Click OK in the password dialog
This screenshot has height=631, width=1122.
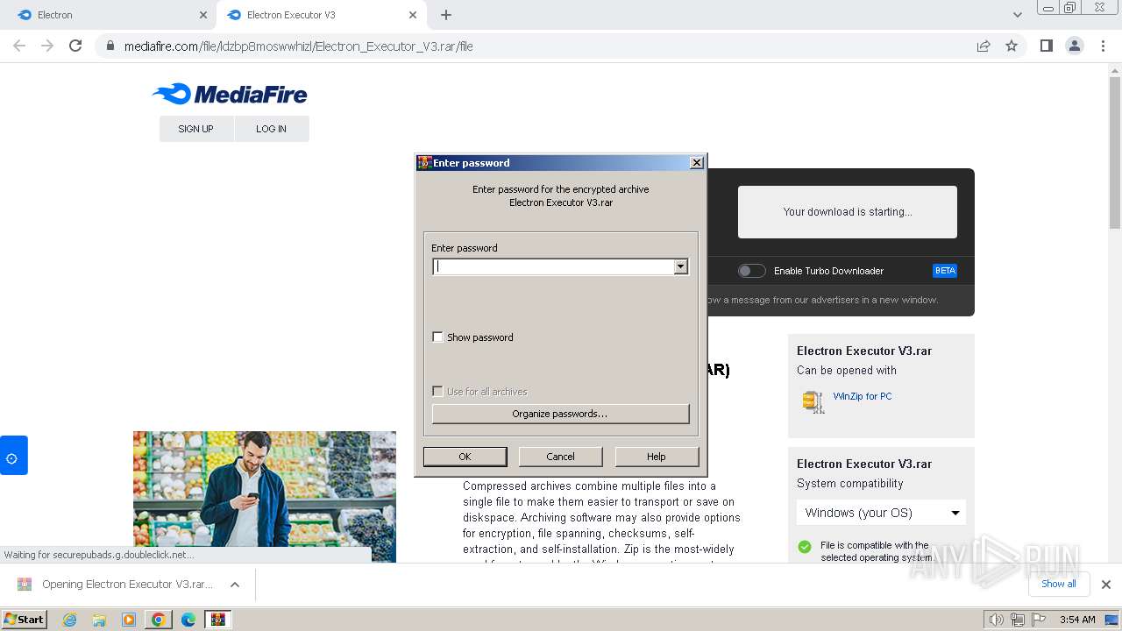[x=465, y=457]
